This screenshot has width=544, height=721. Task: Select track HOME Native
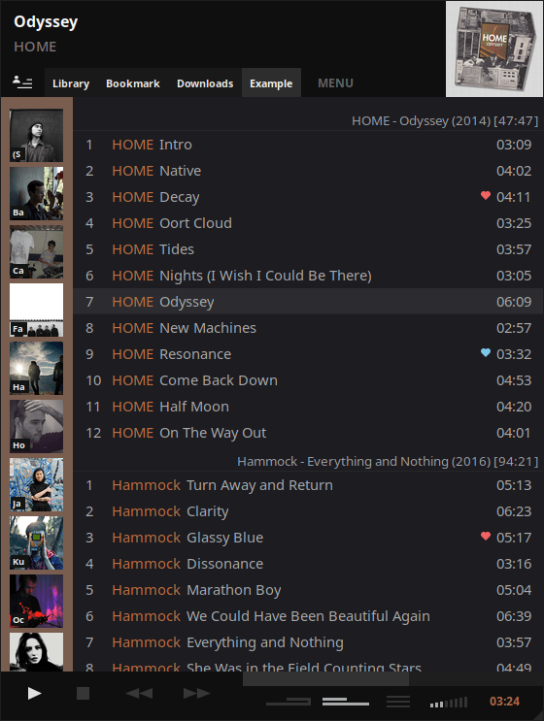point(308,171)
